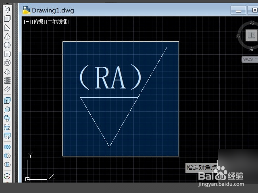Click the 西 compass direction on ViewCube
Screen dimensions: 258x193
(x=238, y=35)
